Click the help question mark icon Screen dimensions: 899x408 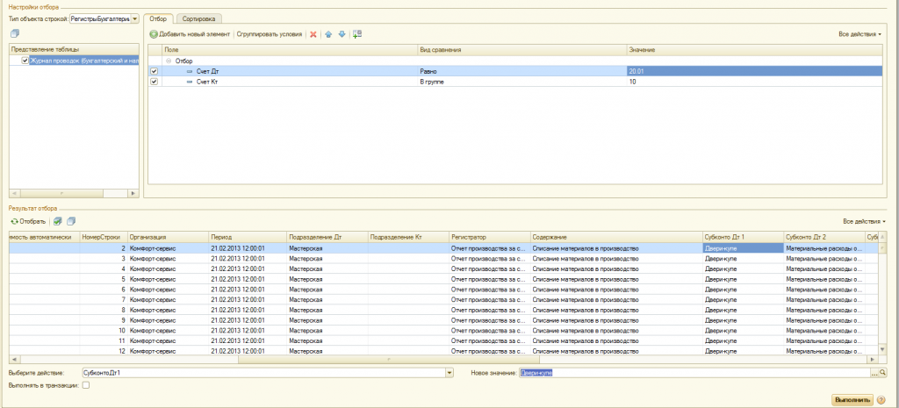tap(881, 400)
